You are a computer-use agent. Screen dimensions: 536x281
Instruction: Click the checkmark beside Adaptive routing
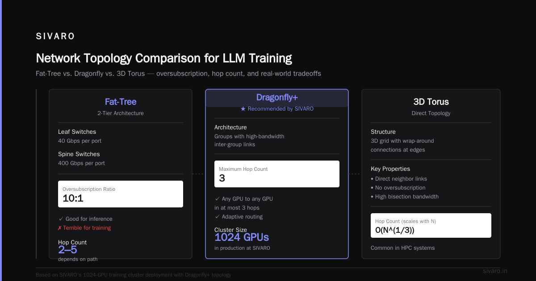click(217, 217)
